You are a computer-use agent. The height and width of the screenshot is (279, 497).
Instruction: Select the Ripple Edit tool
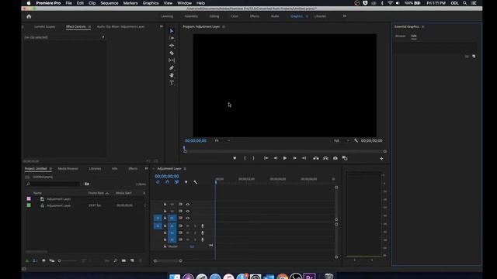pos(172,46)
